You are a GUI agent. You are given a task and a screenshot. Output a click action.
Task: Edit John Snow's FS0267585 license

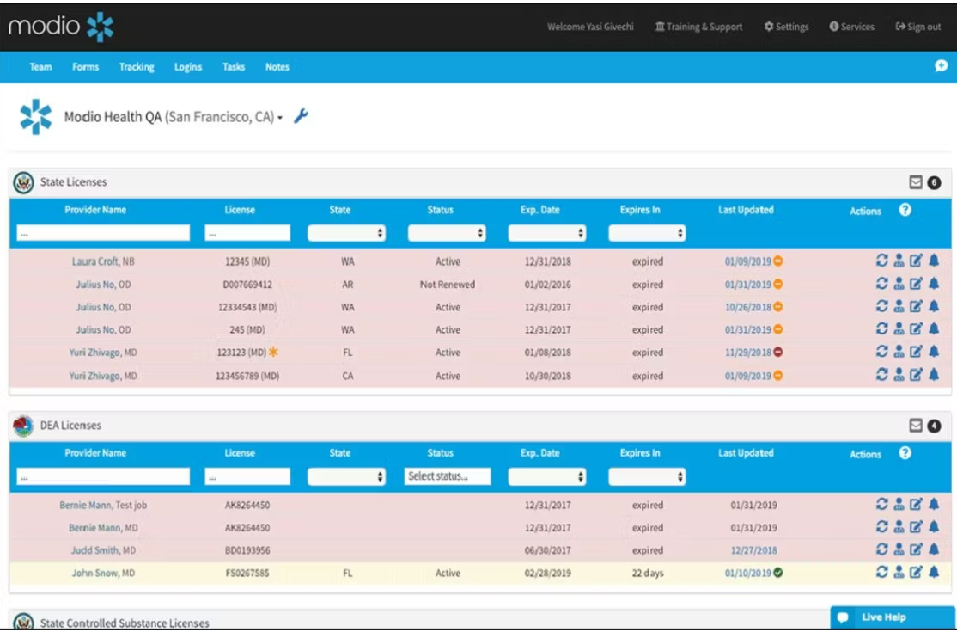(916, 572)
